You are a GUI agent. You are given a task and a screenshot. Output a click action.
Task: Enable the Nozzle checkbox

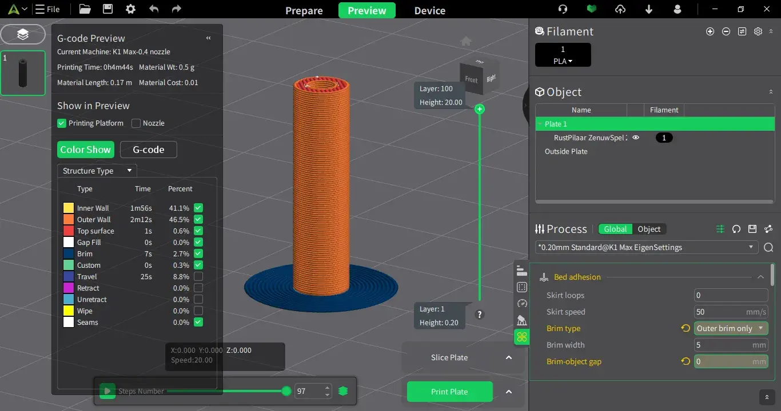tap(136, 123)
